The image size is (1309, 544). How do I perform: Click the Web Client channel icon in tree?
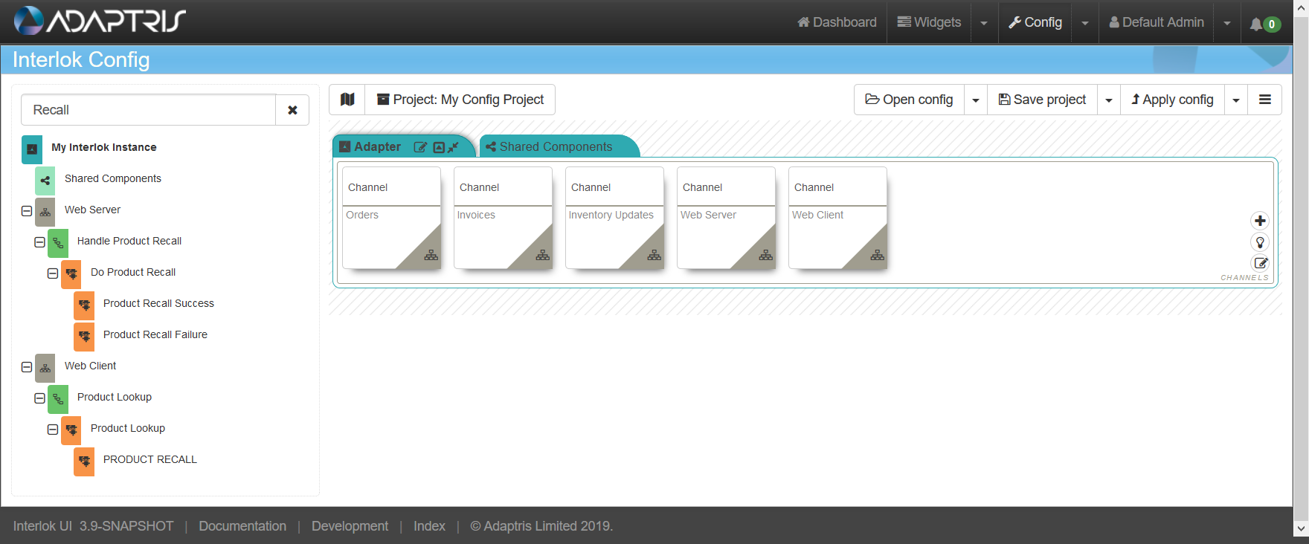[45, 368]
